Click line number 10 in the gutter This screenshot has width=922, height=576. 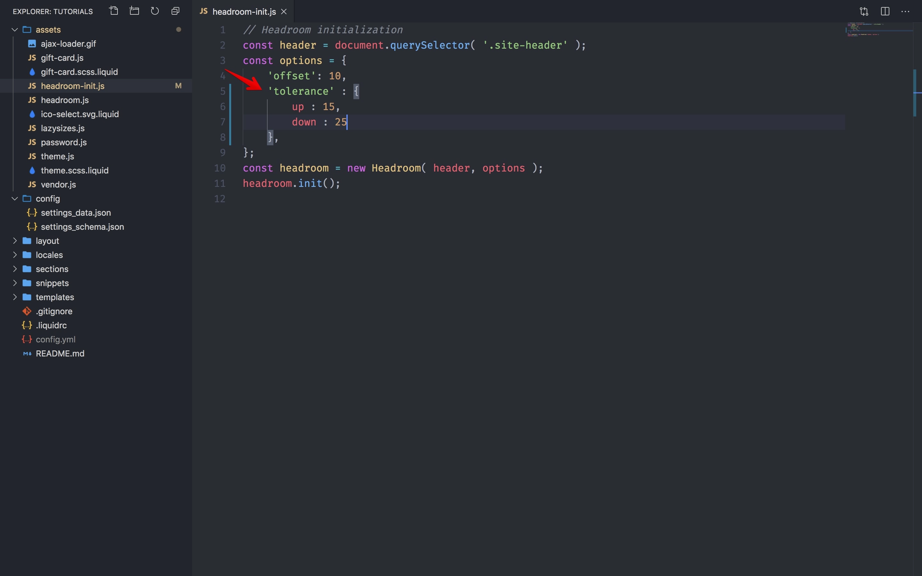click(x=220, y=168)
